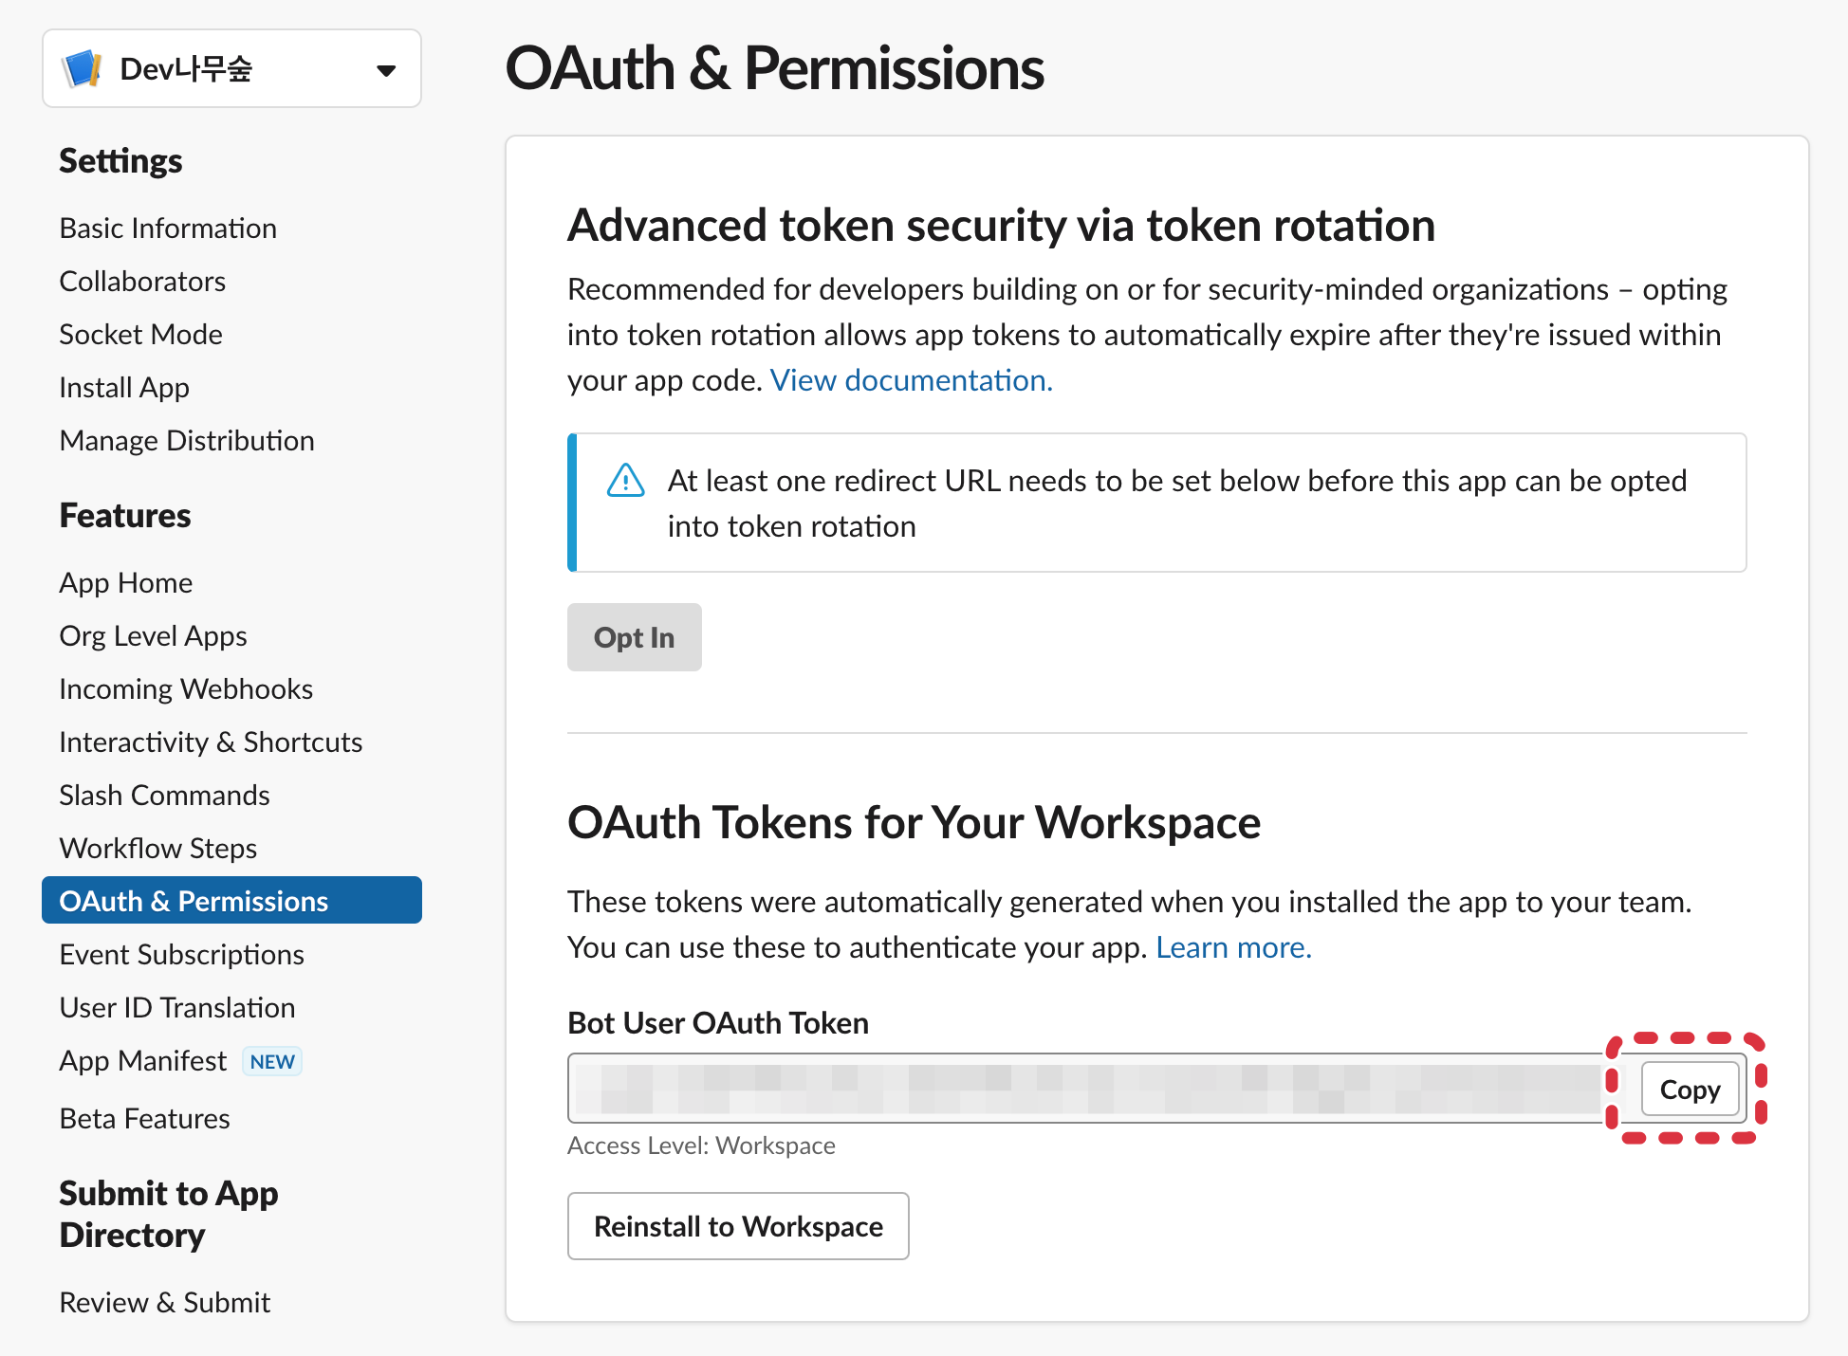Open Event Subscriptions page
1848x1356 pixels.
pos(181,955)
